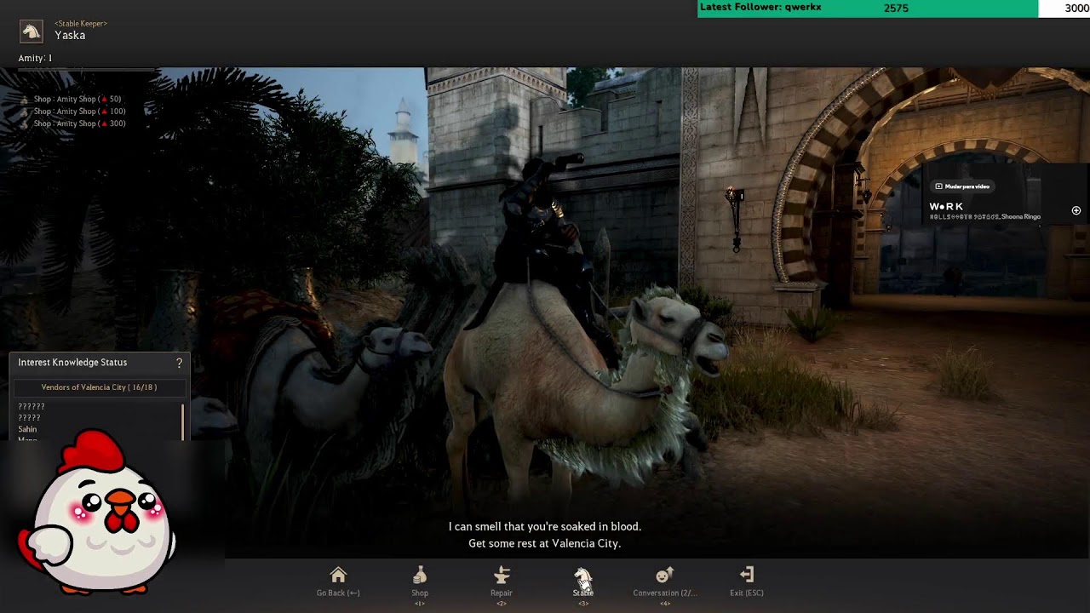This screenshot has width=1090, height=613.
Task: Select the Stable label in bottom bar
Action: tap(583, 593)
